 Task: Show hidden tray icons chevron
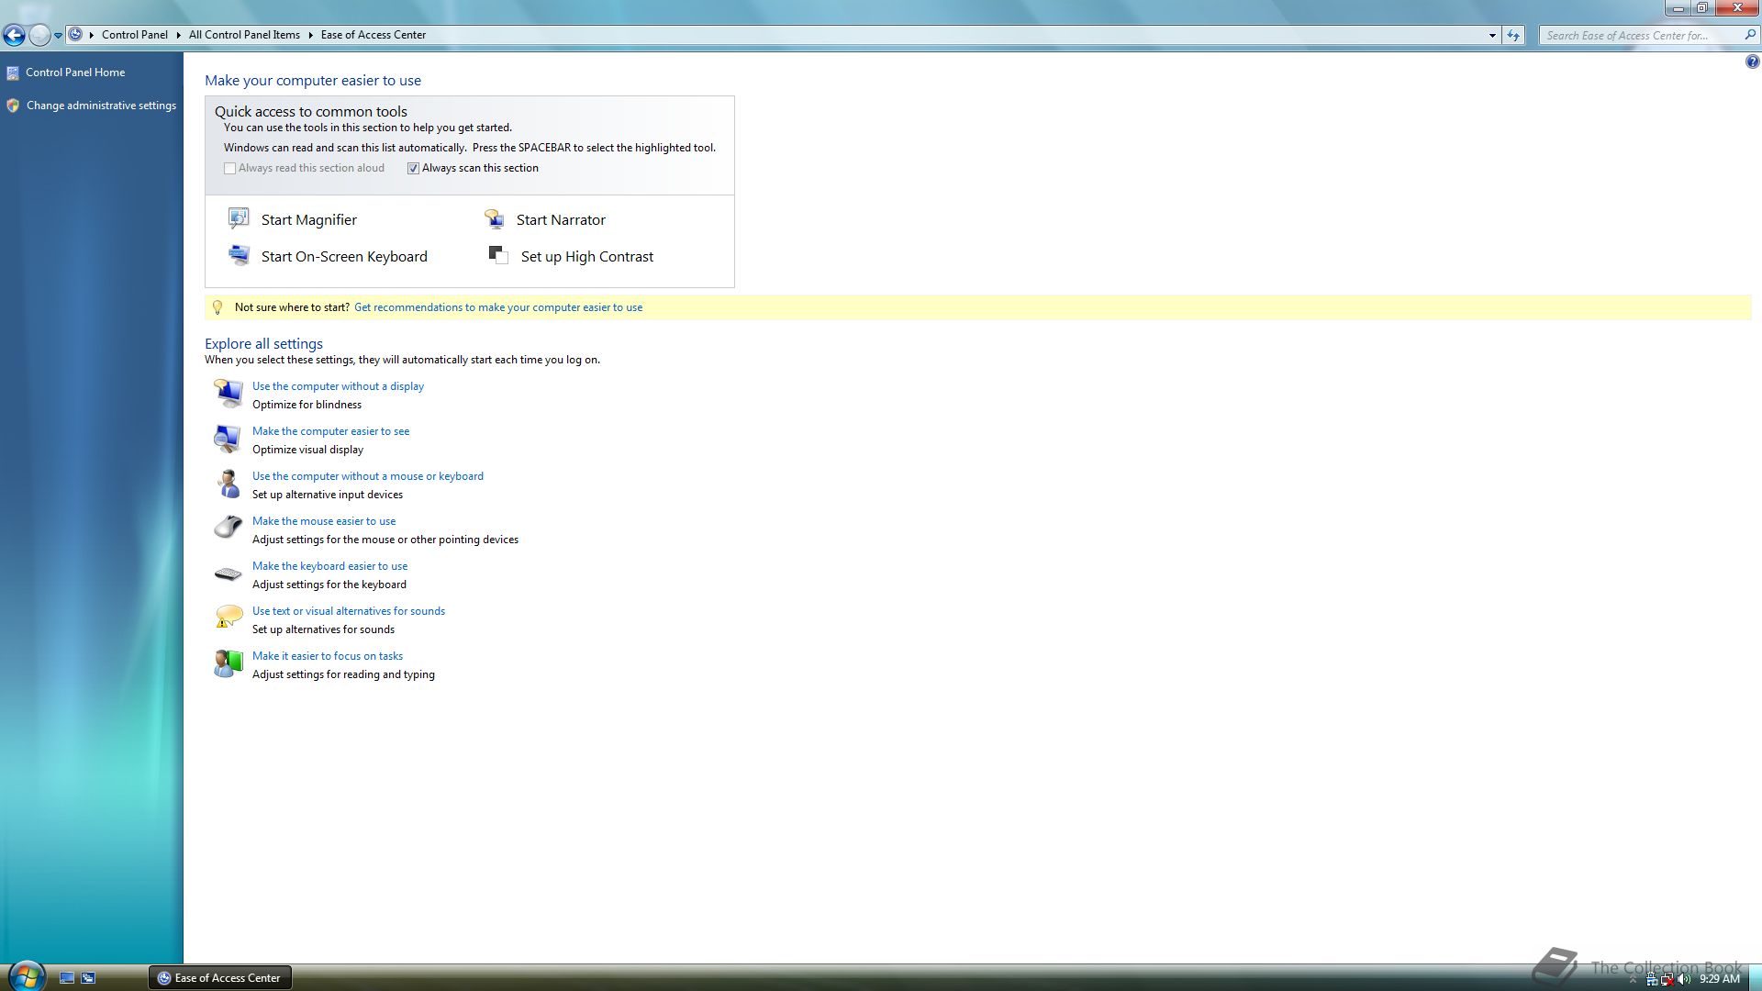point(1633,980)
